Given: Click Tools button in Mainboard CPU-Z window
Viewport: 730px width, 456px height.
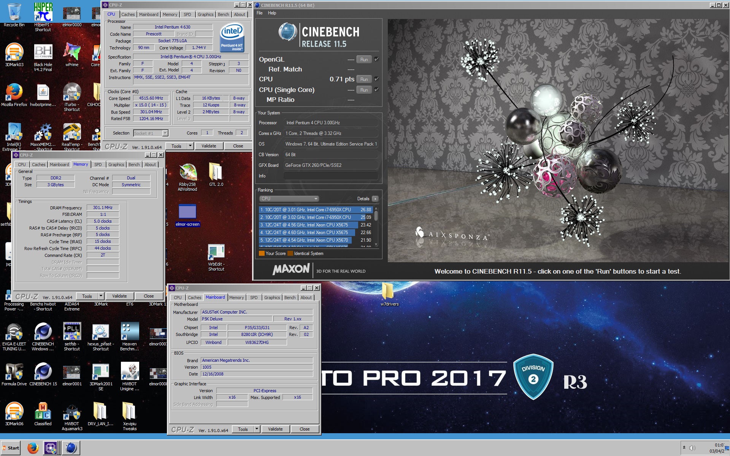Looking at the screenshot, I should 243,429.
